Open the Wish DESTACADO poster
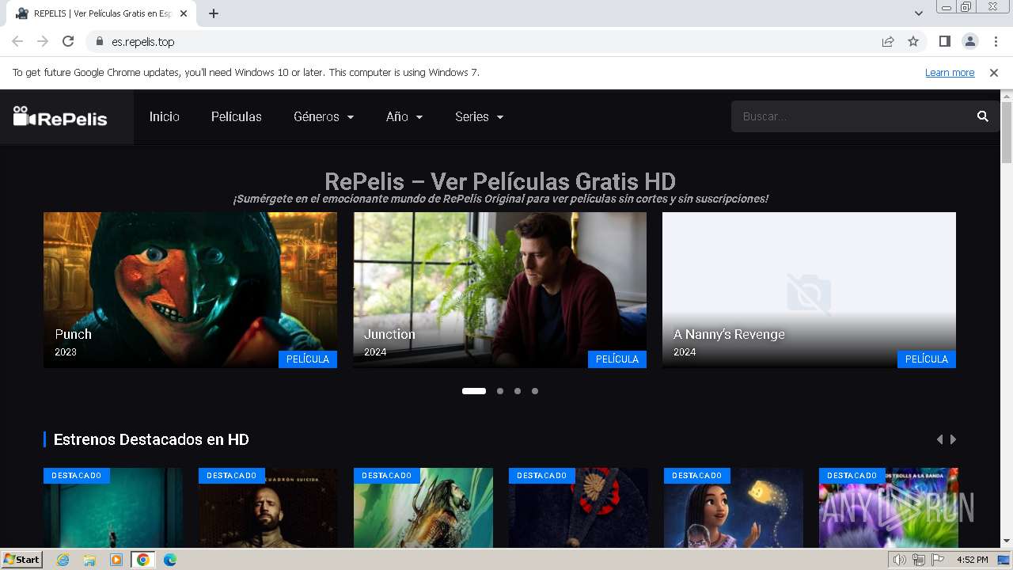The height and width of the screenshot is (570, 1013). tap(734, 507)
